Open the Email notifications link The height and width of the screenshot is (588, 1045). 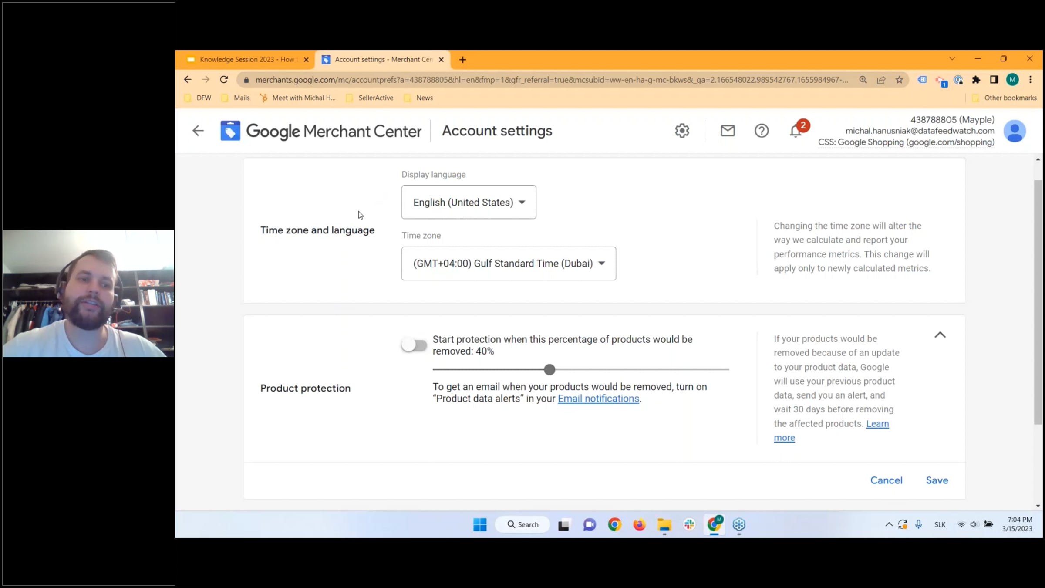pyautogui.click(x=598, y=399)
